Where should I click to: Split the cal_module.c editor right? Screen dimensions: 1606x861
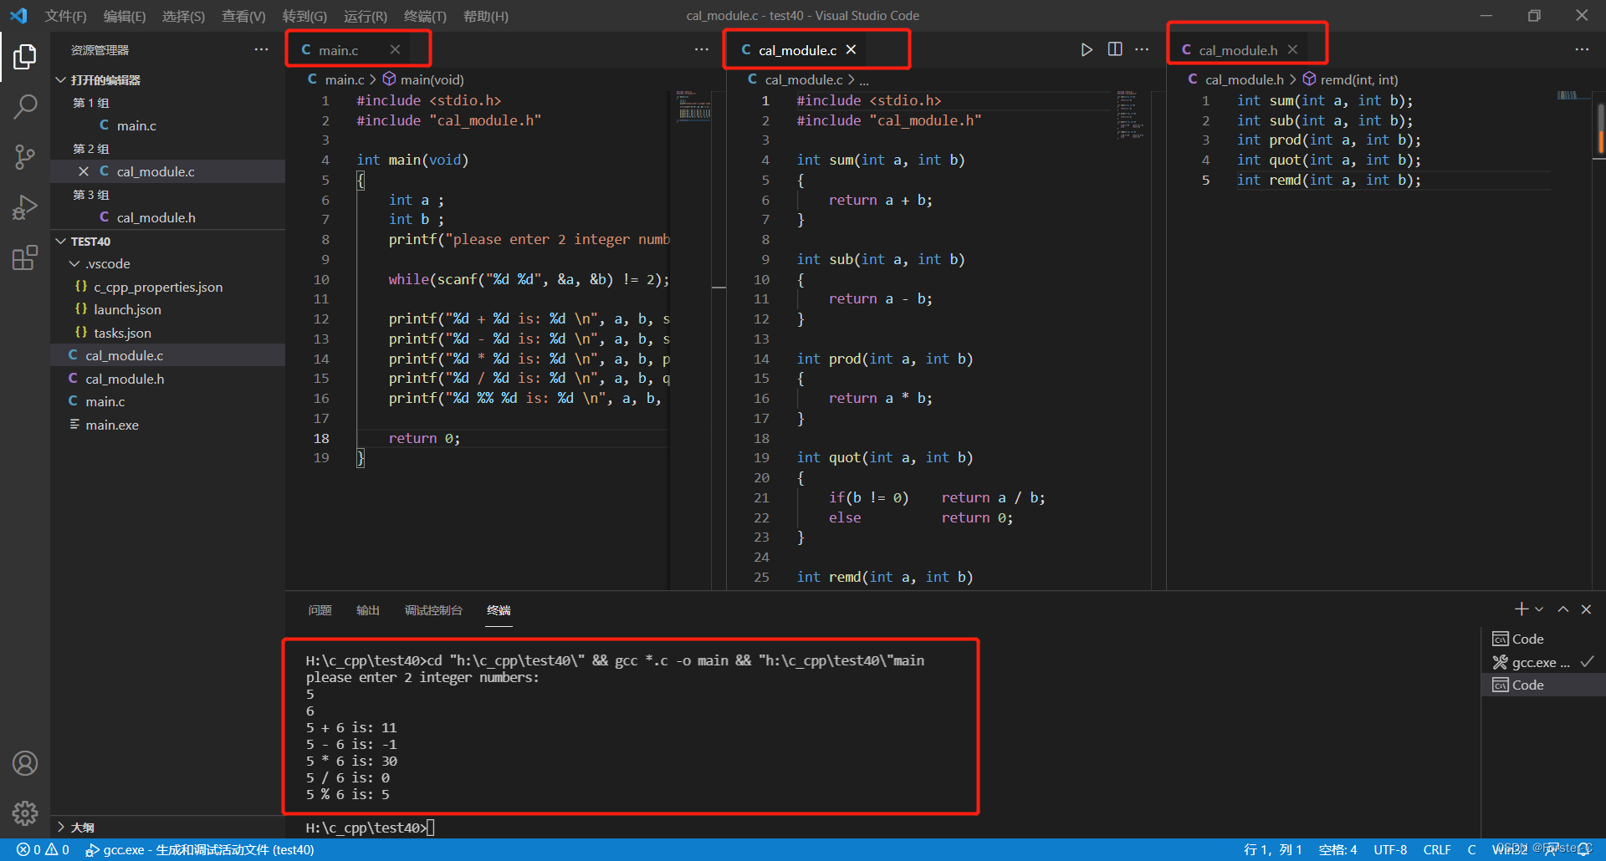pyautogui.click(x=1115, y=49)
